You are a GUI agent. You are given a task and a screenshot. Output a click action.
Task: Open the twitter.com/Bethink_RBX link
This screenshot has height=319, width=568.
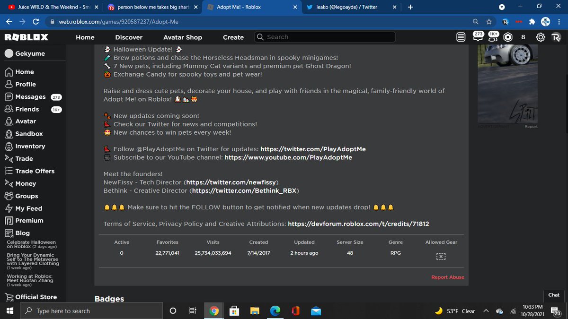pos(245,190)
